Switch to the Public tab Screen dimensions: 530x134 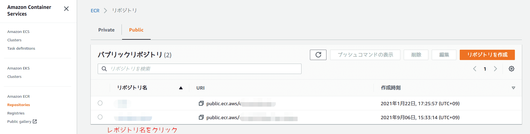(136, 30)
